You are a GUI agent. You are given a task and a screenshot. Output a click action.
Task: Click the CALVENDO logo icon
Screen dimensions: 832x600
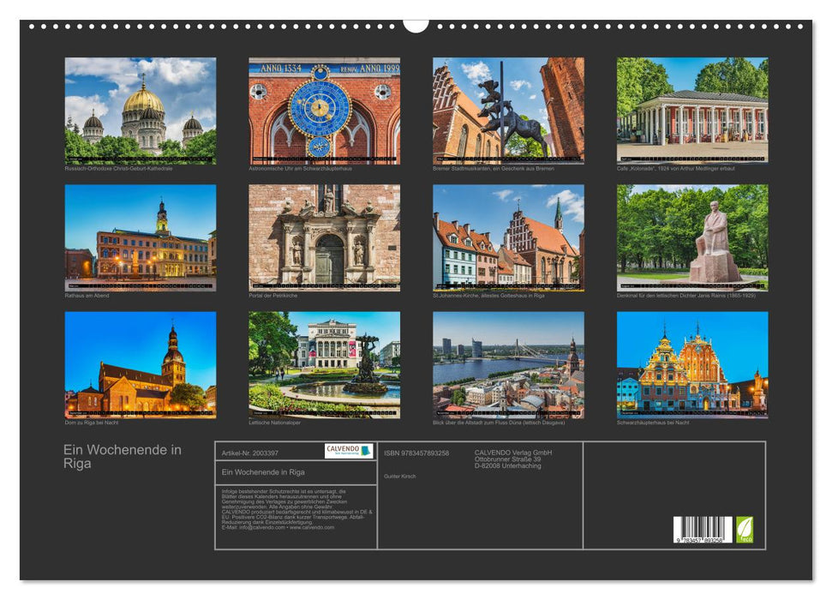pyautogui.click(x=350, y=450)
